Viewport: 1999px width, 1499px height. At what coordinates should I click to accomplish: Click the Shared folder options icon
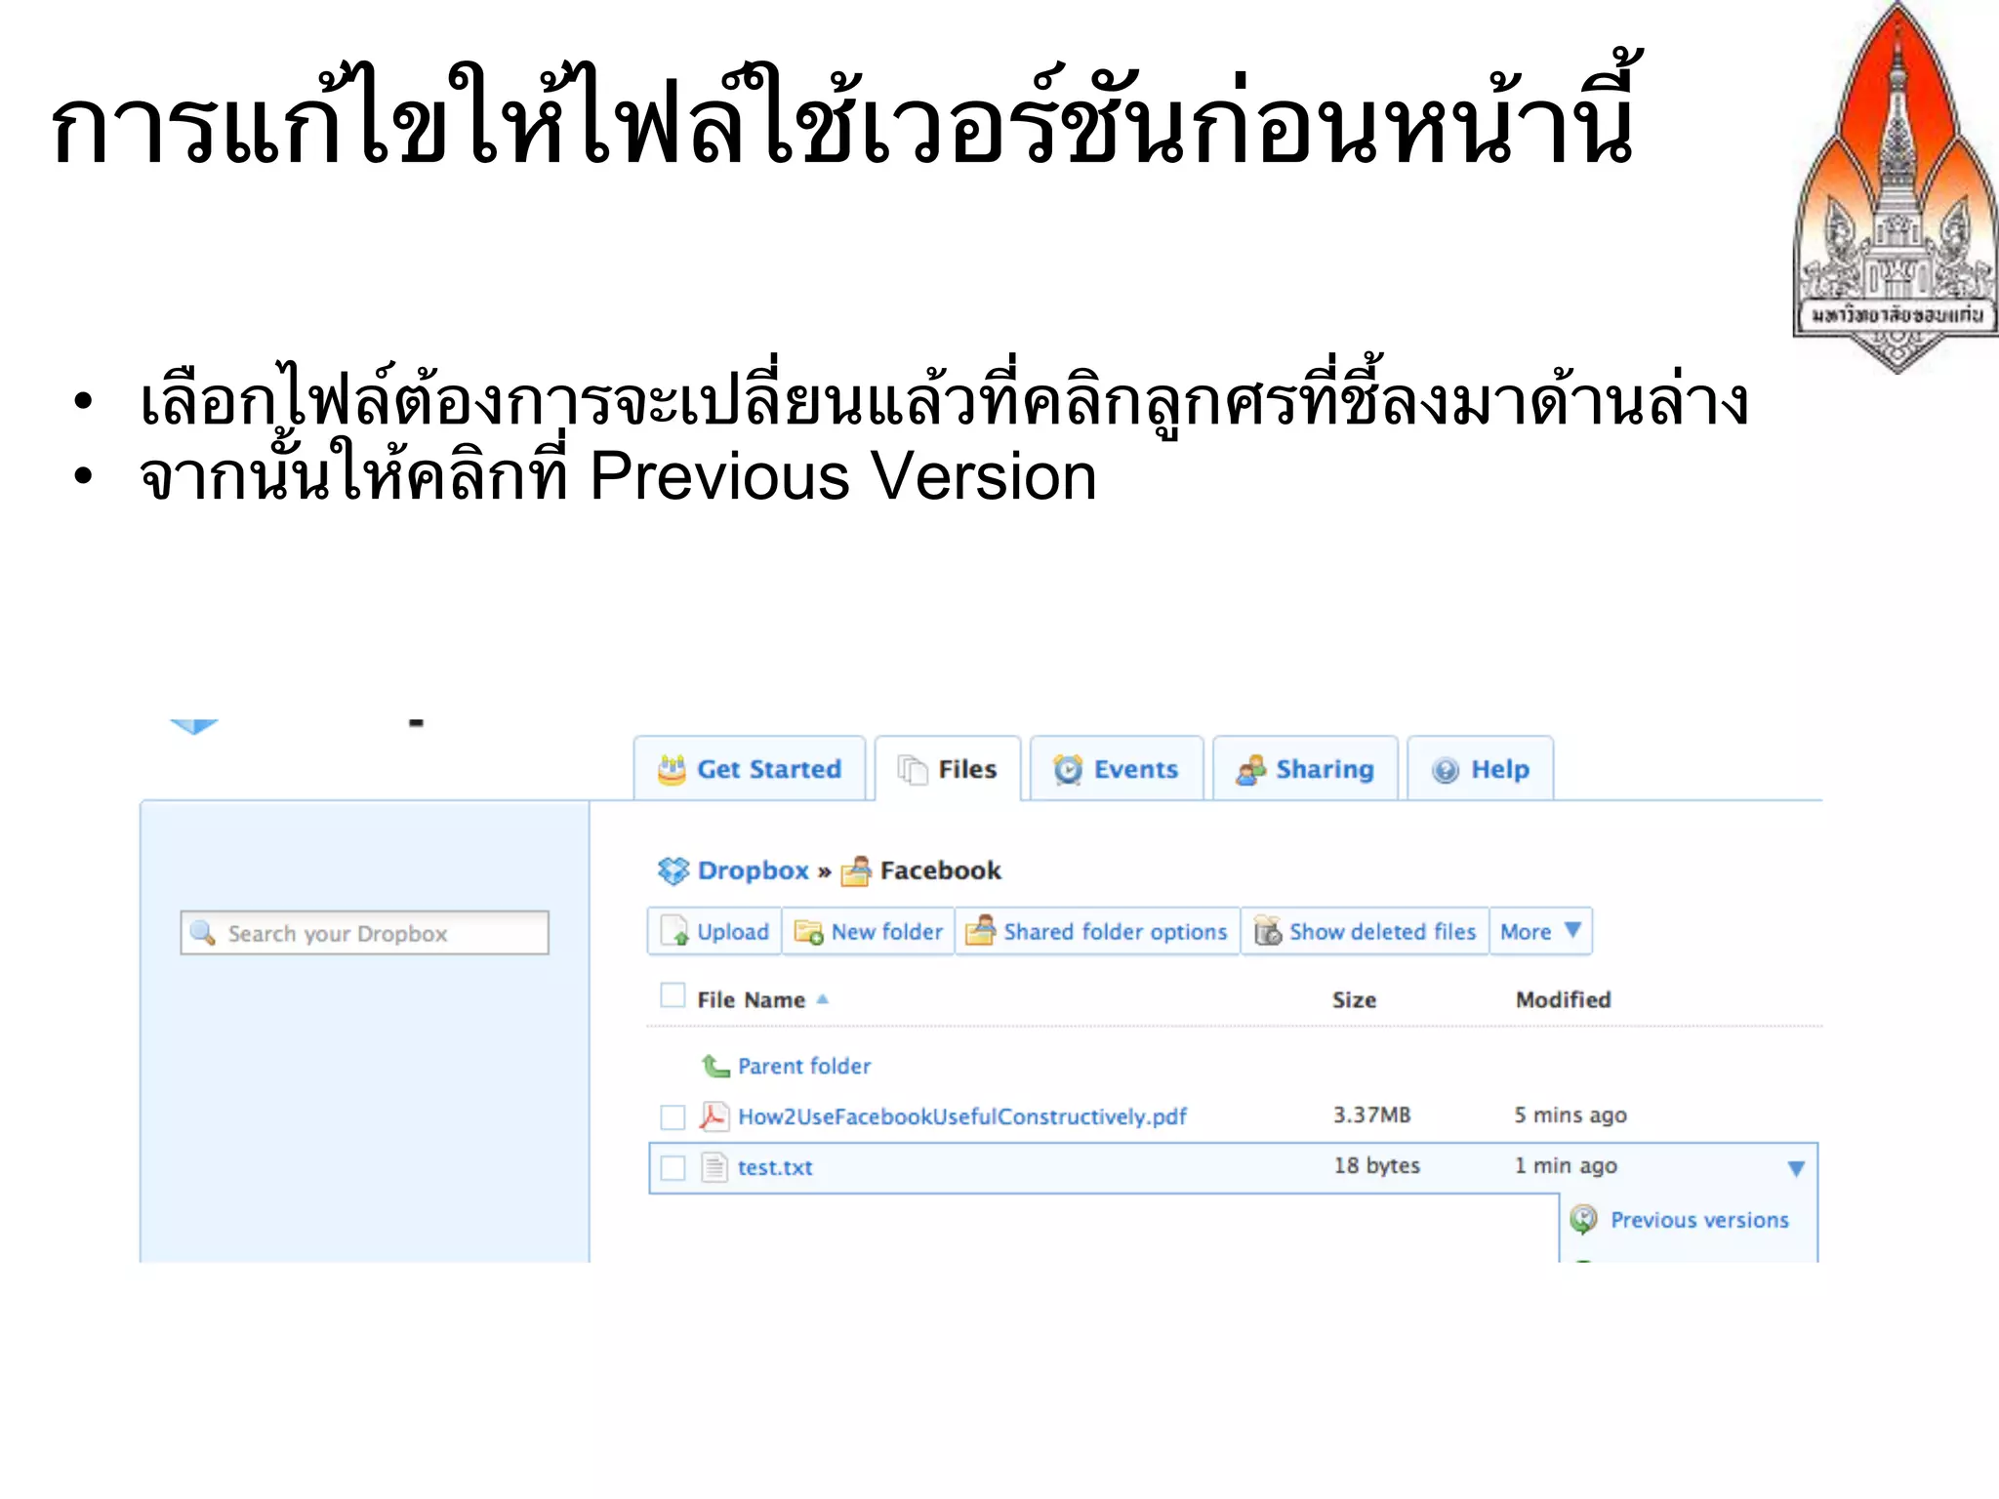(x=980, y=931)
